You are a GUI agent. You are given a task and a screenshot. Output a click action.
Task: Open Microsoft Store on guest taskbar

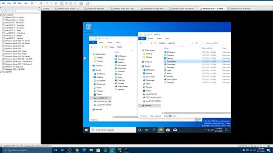pyautogui.click(x=168, y=130)
